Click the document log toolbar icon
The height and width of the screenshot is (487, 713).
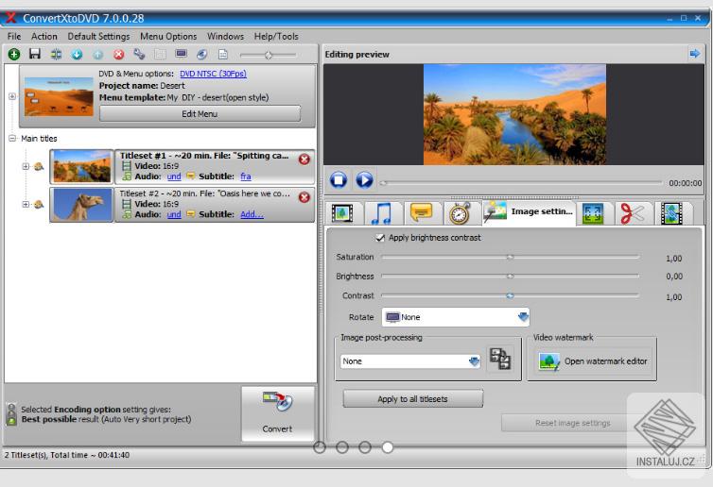click(x=223, y=55)
